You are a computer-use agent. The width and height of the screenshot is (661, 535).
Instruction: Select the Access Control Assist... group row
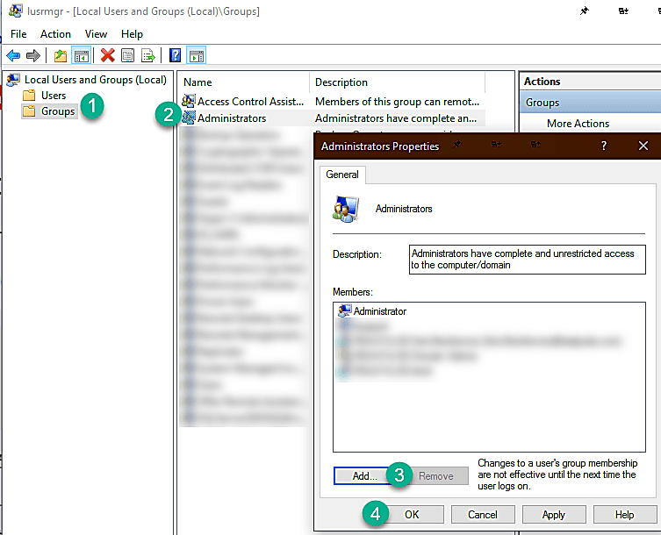332,102
